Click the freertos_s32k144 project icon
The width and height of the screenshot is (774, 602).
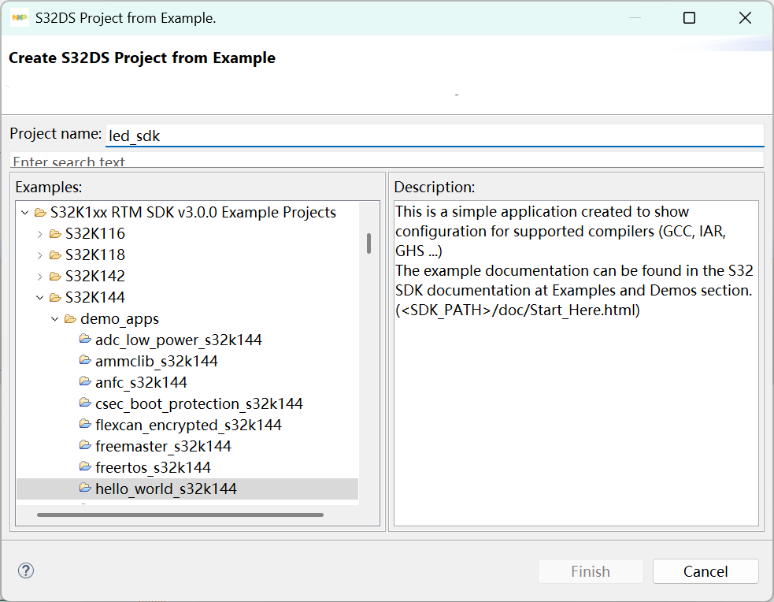point(85,466)
